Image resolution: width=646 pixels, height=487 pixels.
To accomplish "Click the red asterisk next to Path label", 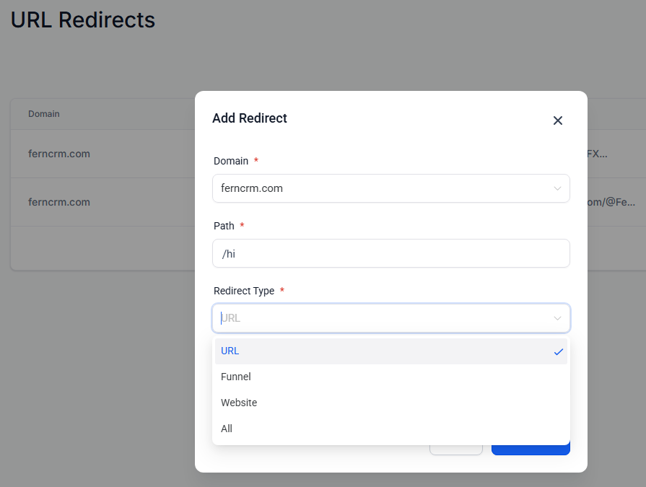I will [x=242, y=226].
